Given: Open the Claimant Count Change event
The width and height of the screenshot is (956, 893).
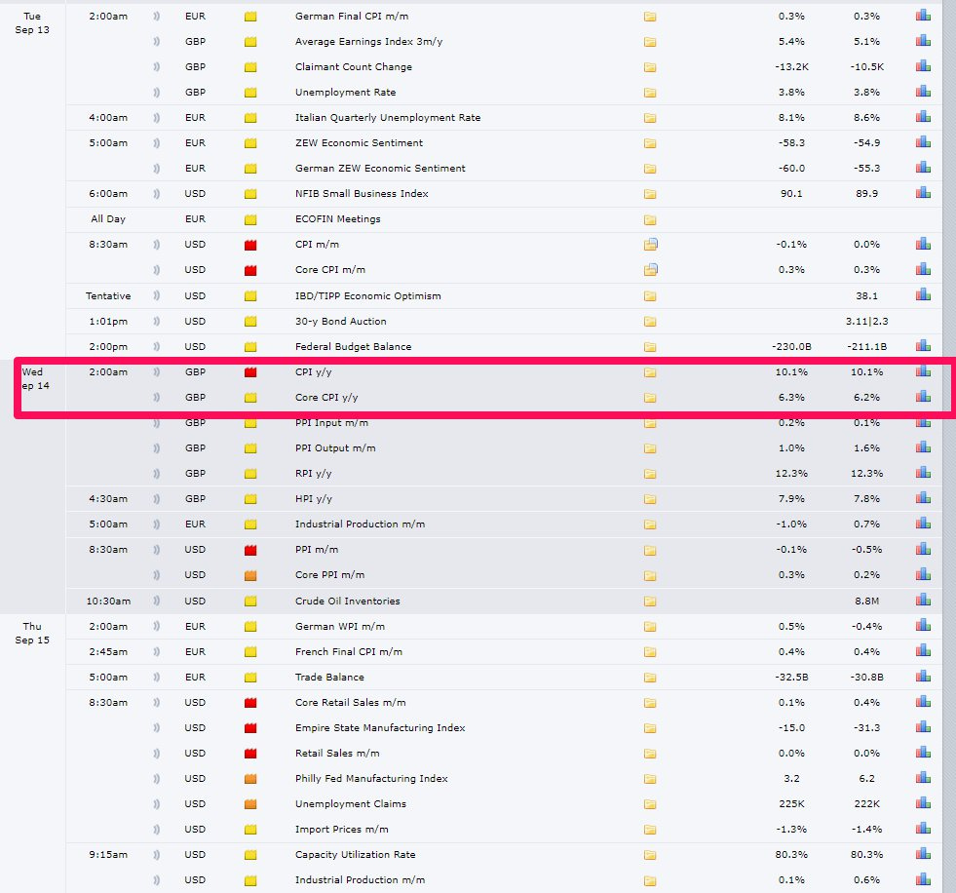Looking at the screenshot, I should click(354, 66).
